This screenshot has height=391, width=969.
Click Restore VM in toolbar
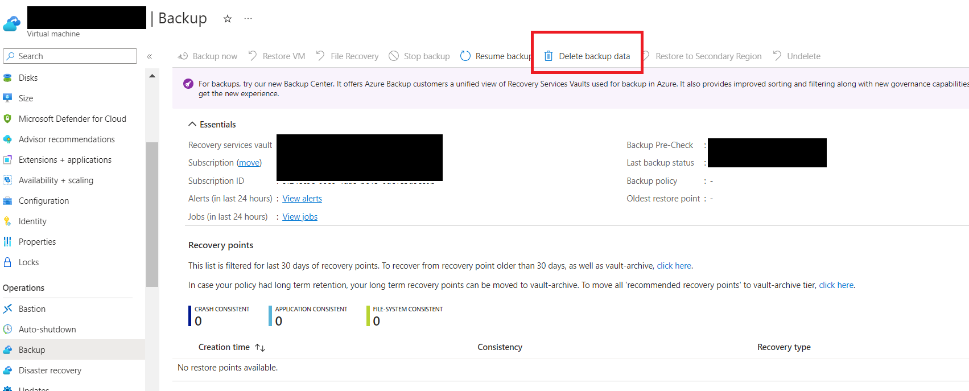277,56
